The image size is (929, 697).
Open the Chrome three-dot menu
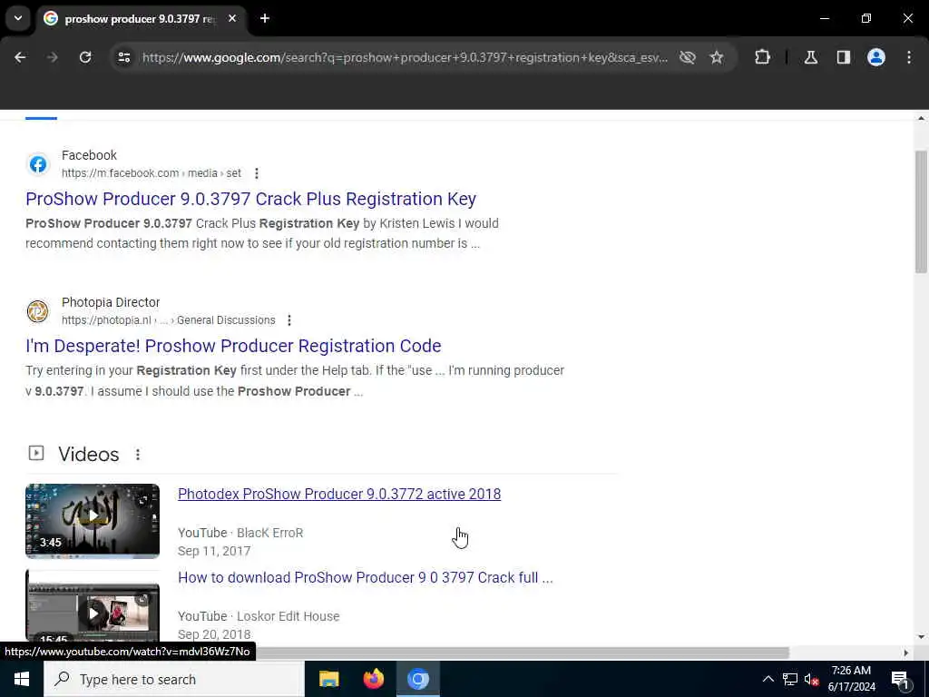(909, 57)
